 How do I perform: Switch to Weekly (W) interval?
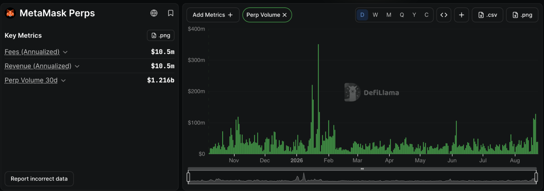[375, 15]
